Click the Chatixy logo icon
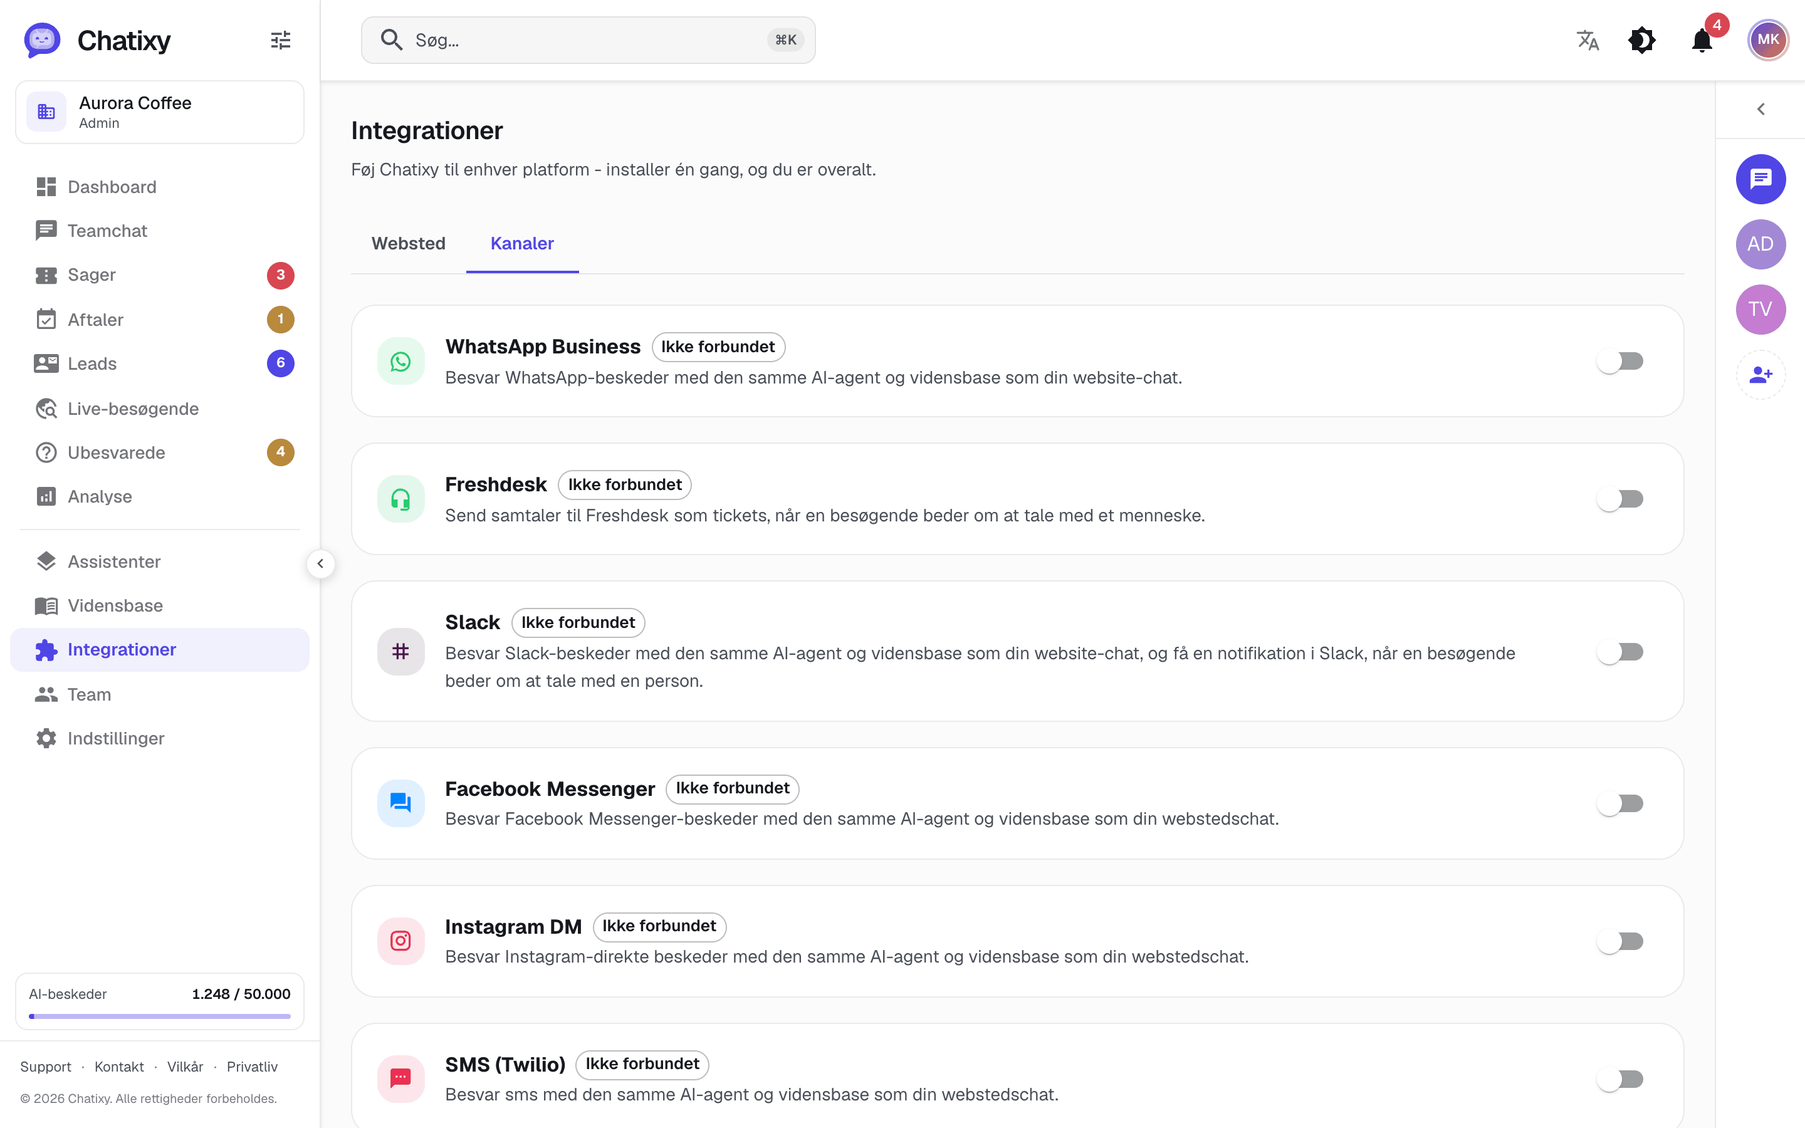This screenshot has width=1805, height=1128. pos(42,39)
